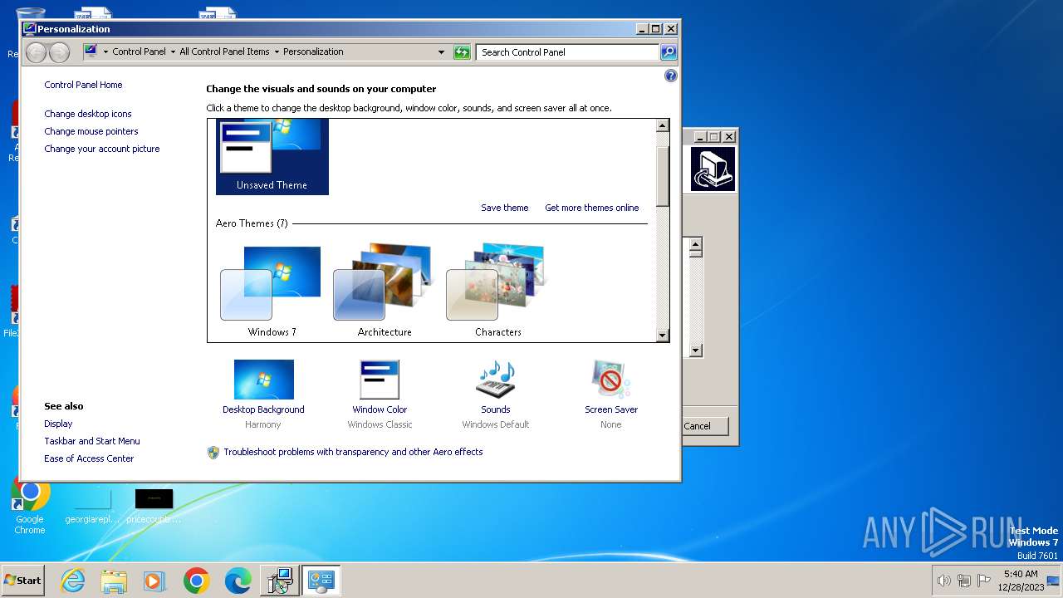Select the Characters theme
The width and height of the screenshot is (1063, 598).
[497, 291]
